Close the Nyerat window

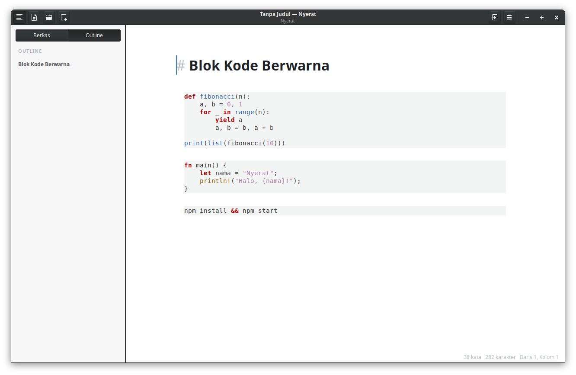557,18
